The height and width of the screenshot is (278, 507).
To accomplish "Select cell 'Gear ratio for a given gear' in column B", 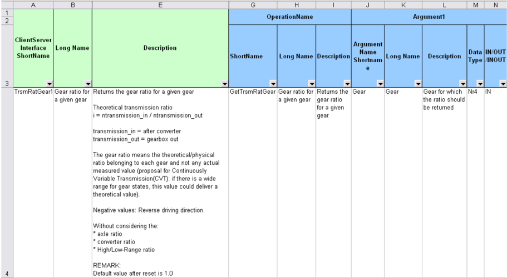I will (73, 183).
